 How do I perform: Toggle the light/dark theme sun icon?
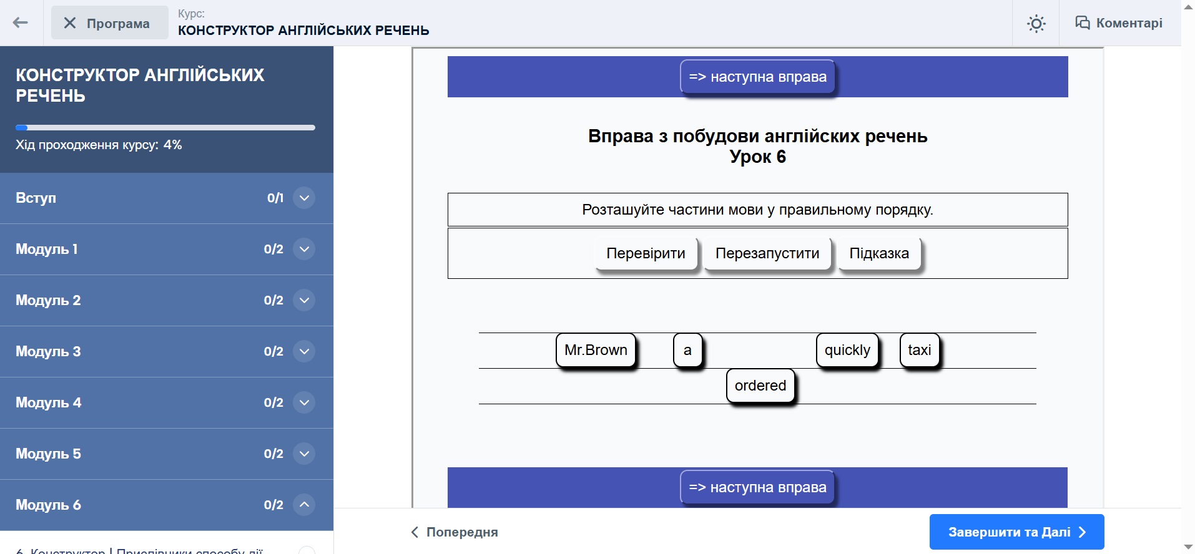coord(1036,24)
